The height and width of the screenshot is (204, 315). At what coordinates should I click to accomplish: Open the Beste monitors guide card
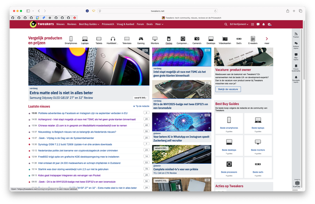(258, 146)
